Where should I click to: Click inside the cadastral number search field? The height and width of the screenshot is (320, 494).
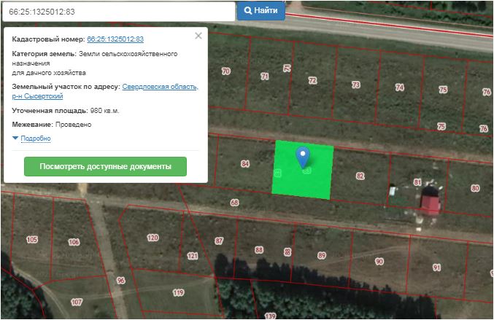click(117, 11)
